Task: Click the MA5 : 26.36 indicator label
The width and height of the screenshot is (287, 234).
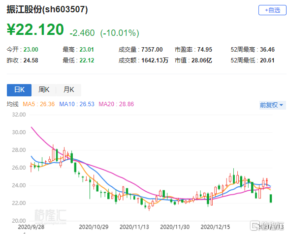Action: (x=38, y=104)
